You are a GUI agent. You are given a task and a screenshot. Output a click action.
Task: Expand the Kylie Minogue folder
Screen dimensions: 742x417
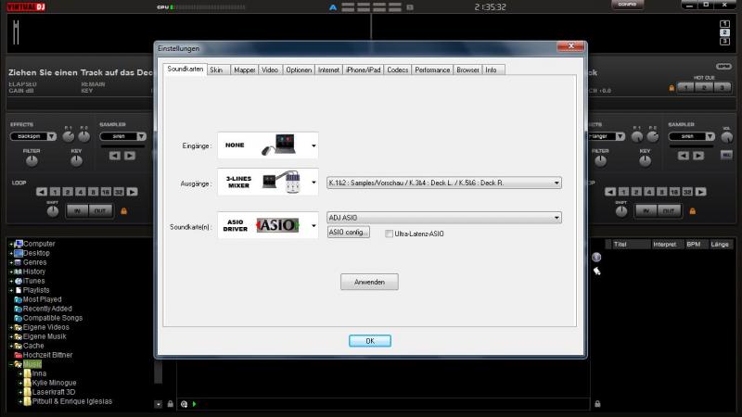[20, 383]
